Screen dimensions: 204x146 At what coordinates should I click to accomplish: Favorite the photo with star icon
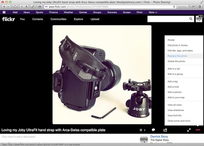pyautogui.click(x=141, y=130)
